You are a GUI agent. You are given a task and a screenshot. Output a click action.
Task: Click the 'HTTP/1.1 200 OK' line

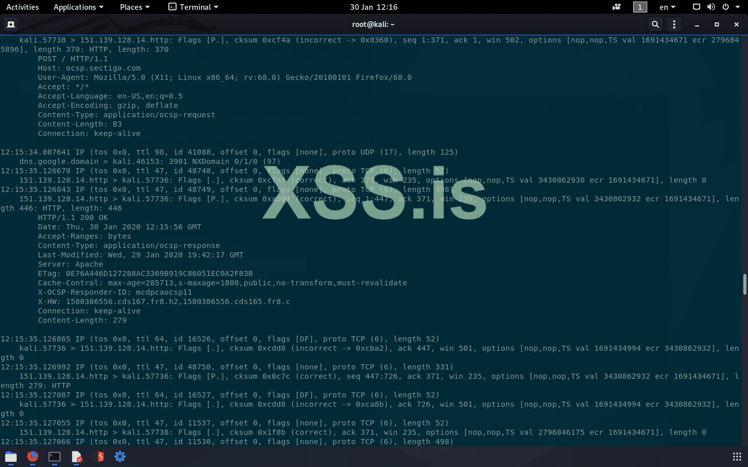point(73,217)
